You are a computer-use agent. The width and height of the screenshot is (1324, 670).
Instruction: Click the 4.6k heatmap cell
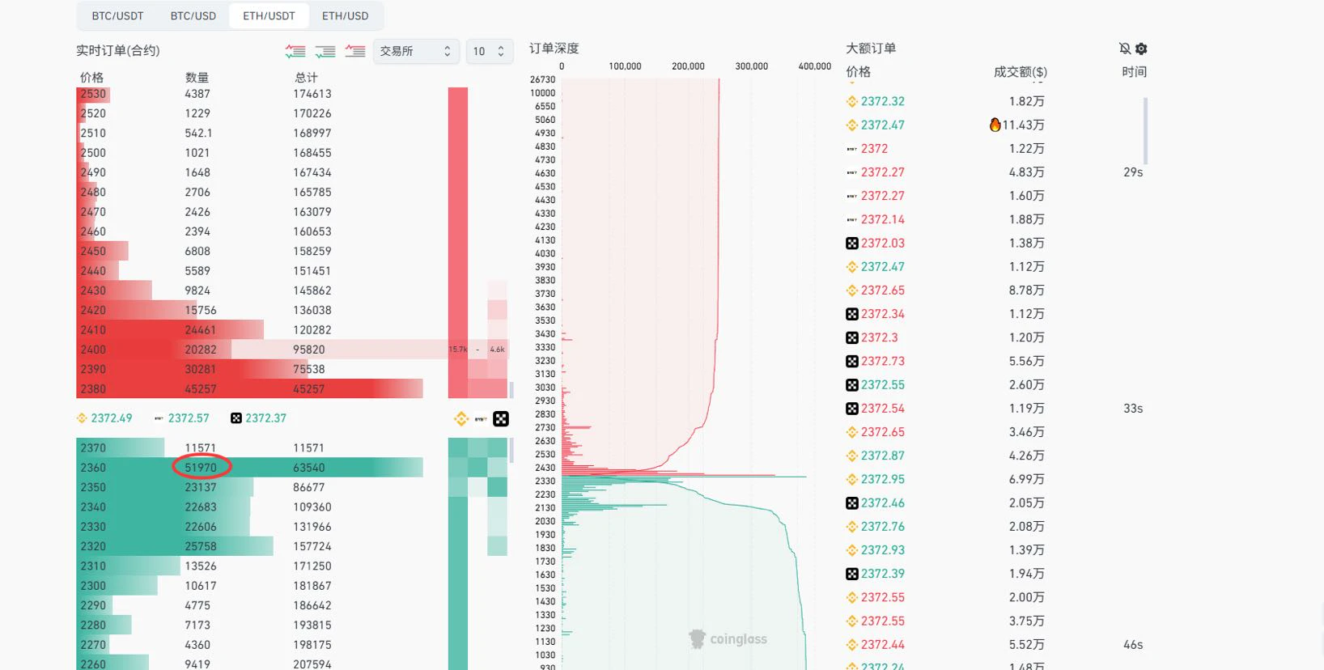[x=498, y=350]
